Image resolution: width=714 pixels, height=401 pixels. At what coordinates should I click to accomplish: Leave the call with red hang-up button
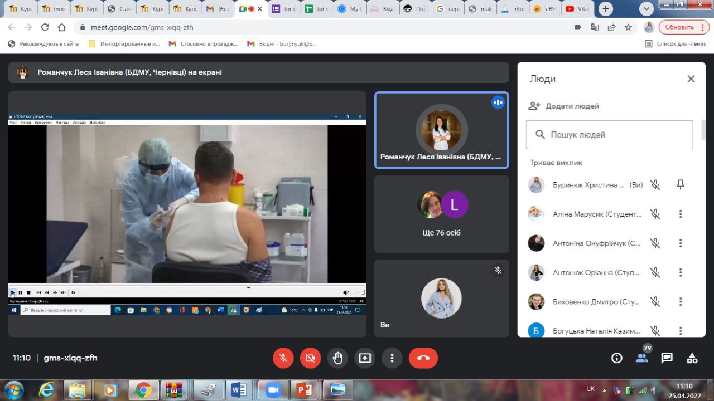(x=423, y=358)
